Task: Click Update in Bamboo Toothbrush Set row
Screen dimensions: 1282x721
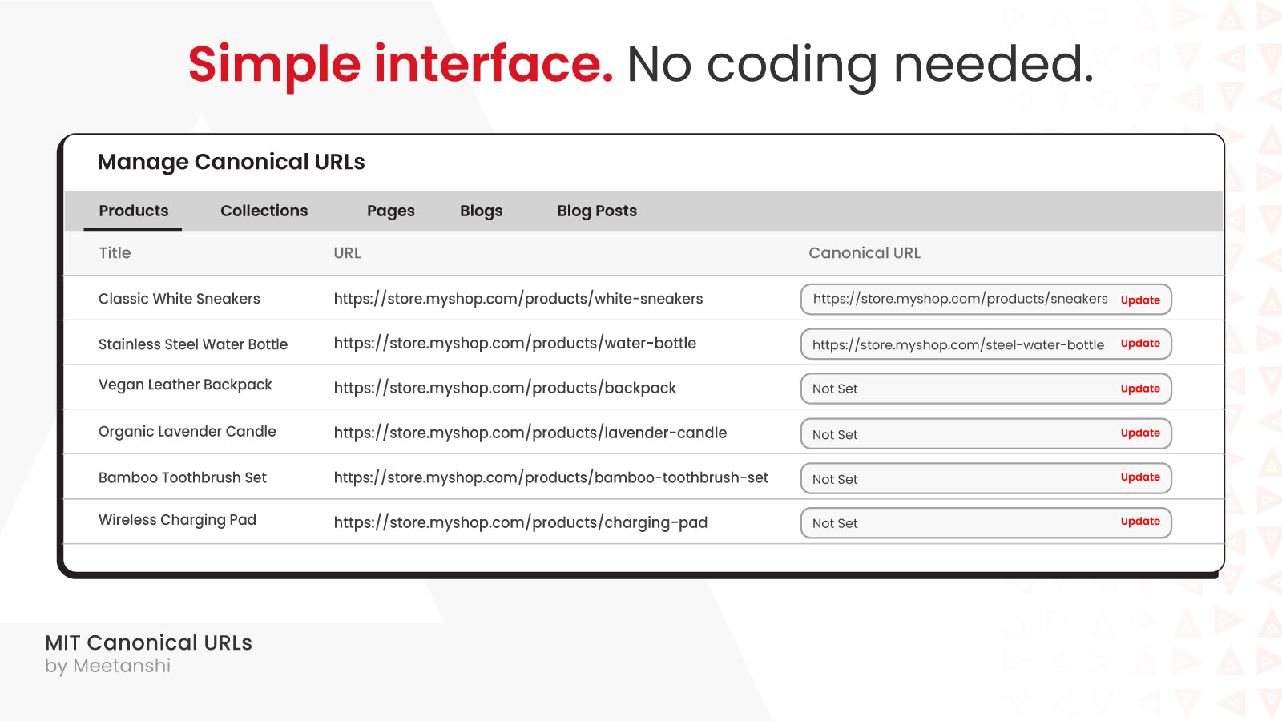Action: [1140, 477]
